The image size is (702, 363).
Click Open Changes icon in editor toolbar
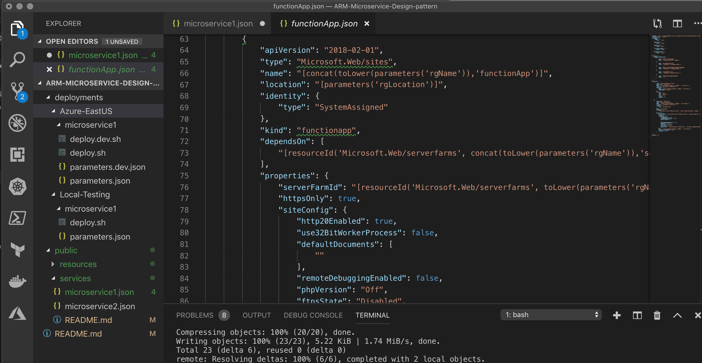657,23
